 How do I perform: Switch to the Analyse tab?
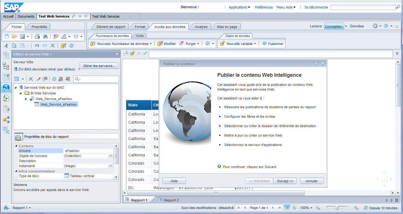[x=201, y=27]
